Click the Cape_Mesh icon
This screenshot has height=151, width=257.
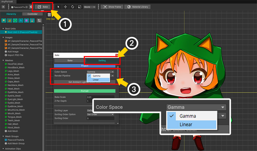6,82
